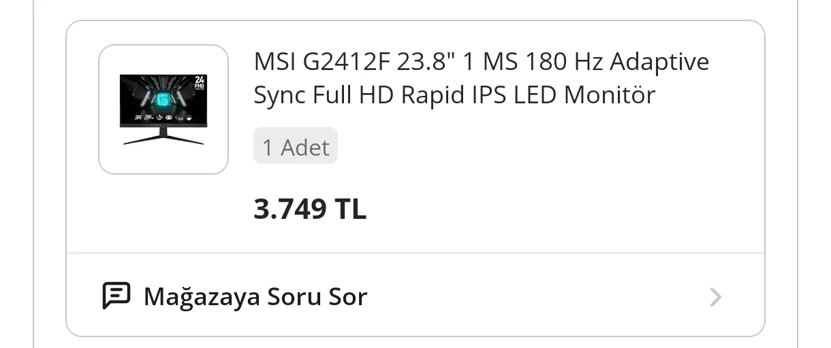This screenshot has height=348, width=831.
Task: Click the "LED" text in the product title
Action: click(x=535, y=95)
